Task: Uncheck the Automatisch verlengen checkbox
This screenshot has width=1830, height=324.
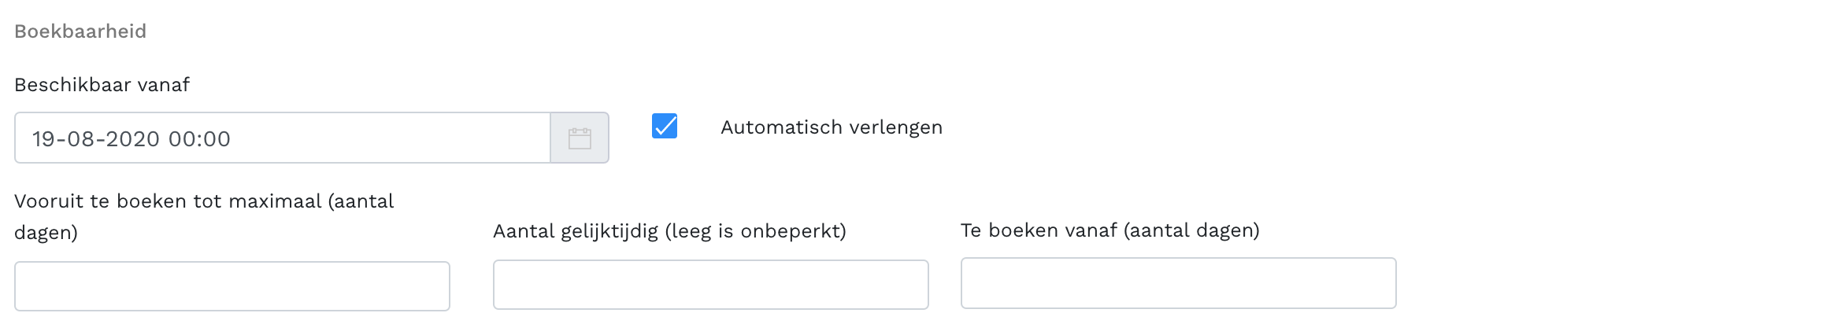Action: tap(665, 126)
